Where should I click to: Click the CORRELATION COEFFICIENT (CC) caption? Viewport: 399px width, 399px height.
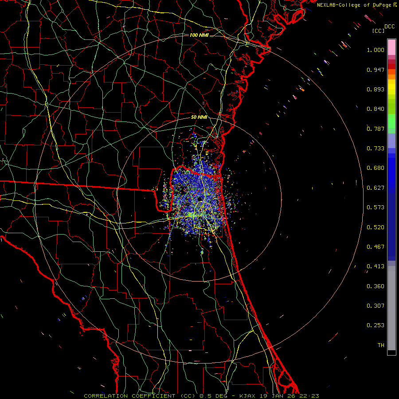140,396
